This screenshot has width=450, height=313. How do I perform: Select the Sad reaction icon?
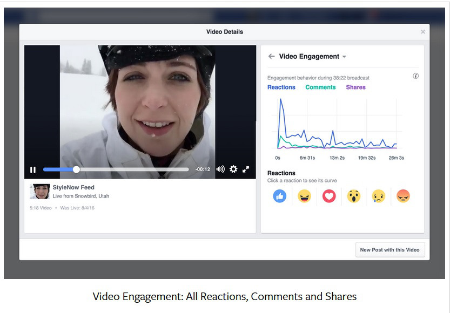378,196
